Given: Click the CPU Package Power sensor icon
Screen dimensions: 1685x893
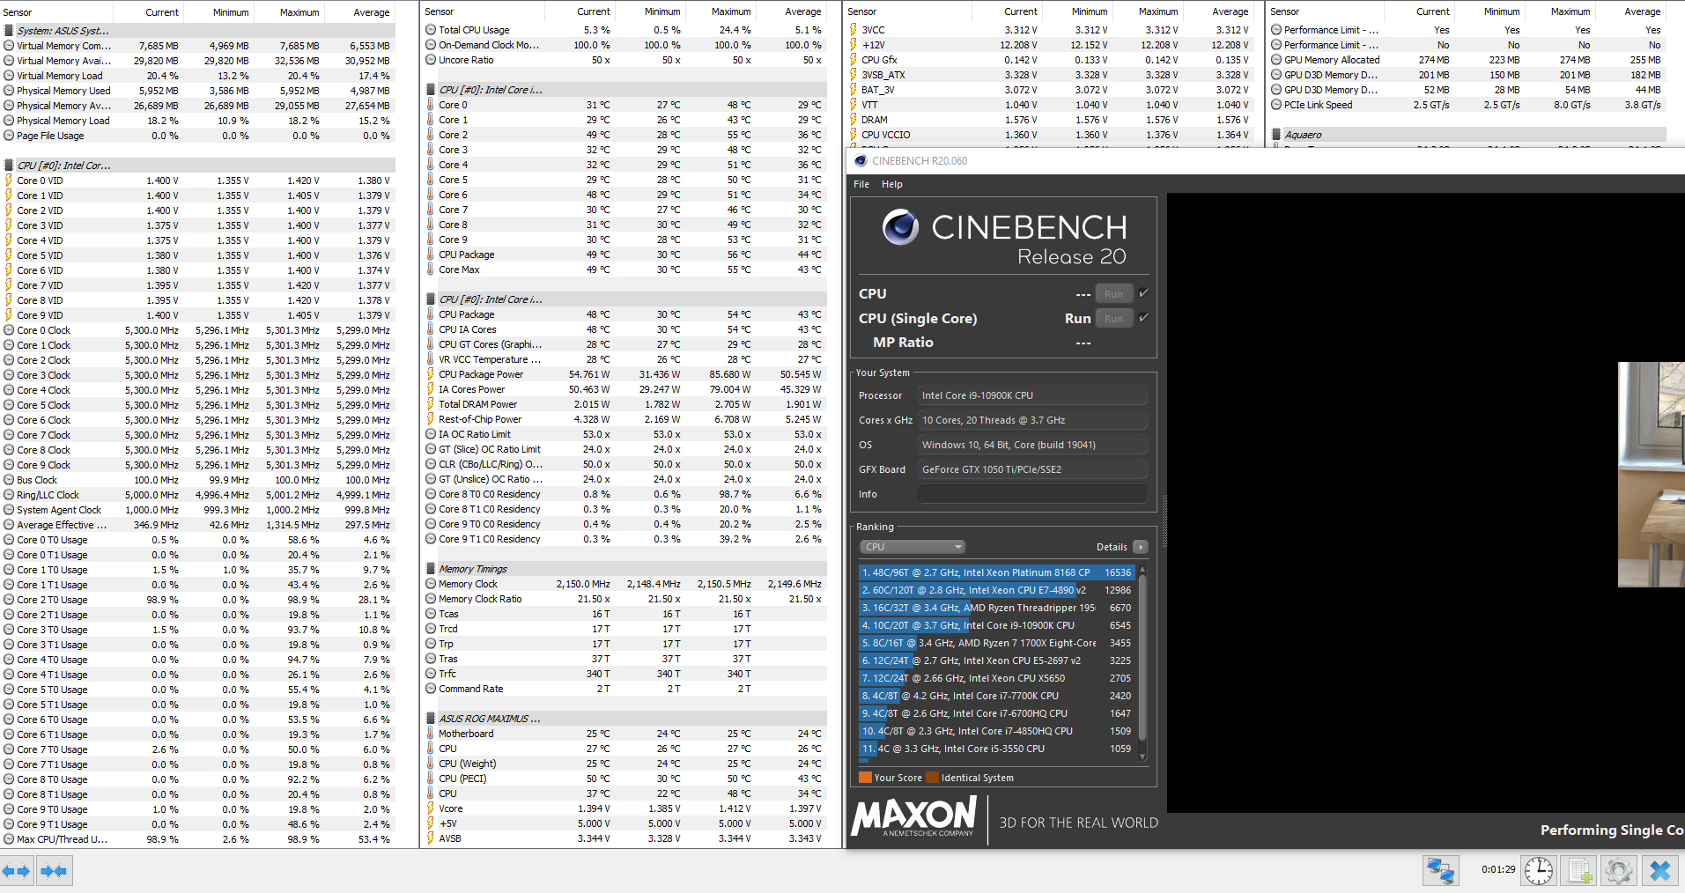Looking at the screenshot, I should 431,374.
